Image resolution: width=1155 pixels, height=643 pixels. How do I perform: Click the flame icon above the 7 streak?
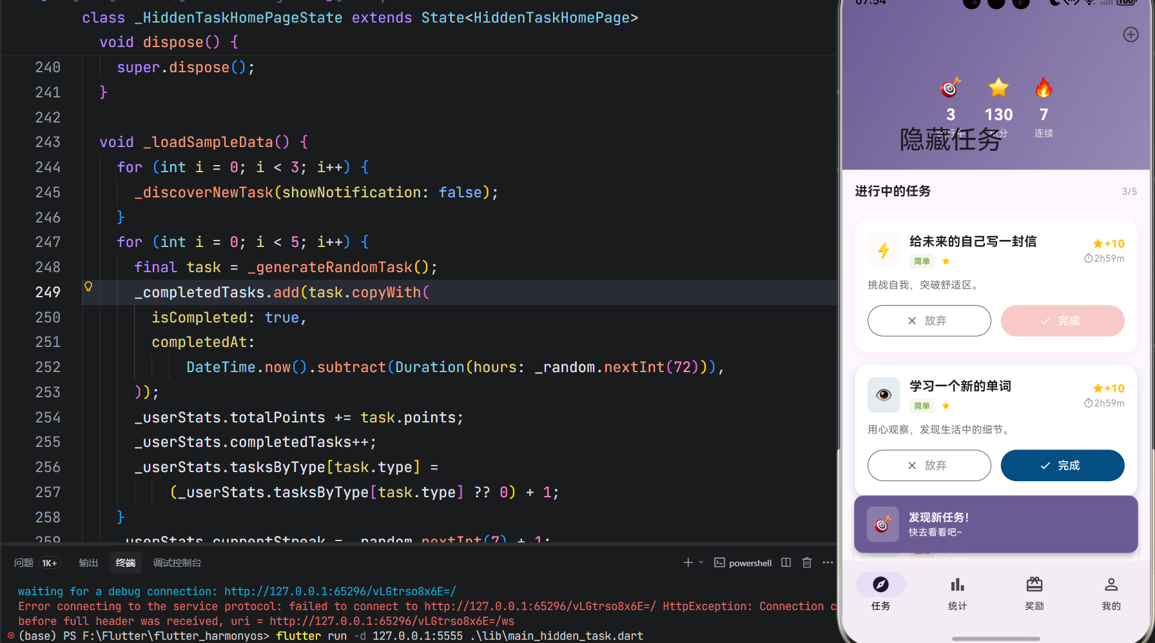[x=1043, y=88]
